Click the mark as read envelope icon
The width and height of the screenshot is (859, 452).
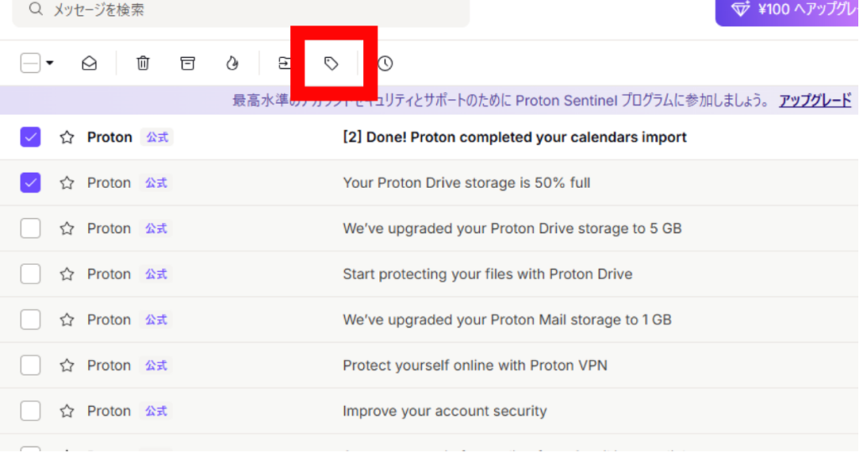pos(89,64)
